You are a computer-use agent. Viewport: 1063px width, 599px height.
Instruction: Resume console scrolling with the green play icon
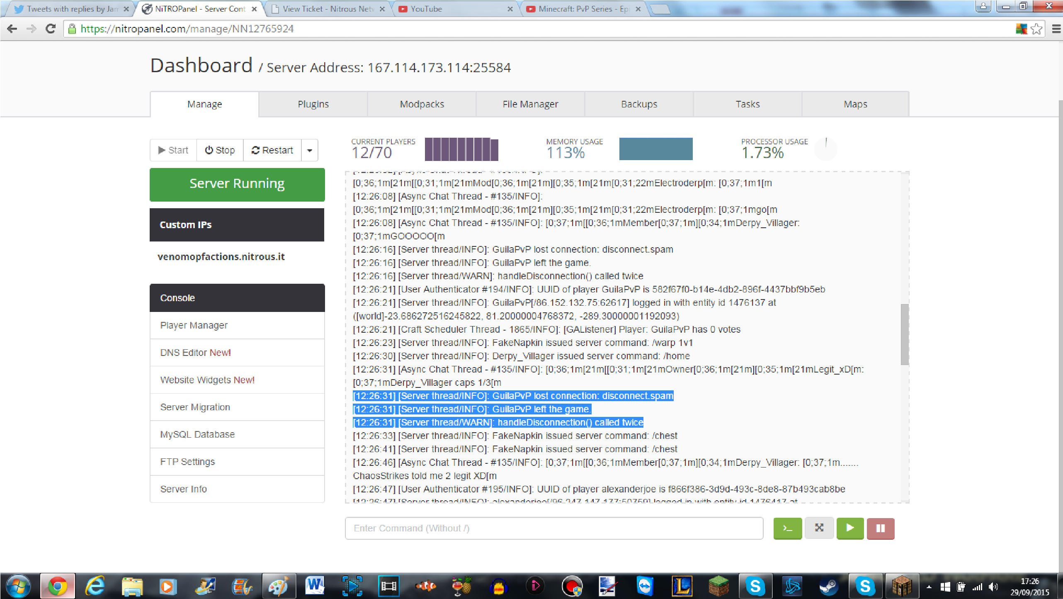coord(849,528)
